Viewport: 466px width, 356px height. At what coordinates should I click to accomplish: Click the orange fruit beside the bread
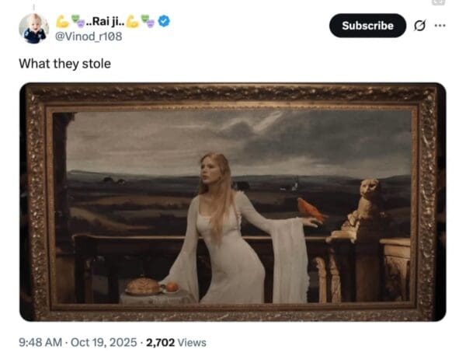tap(172, 286)
